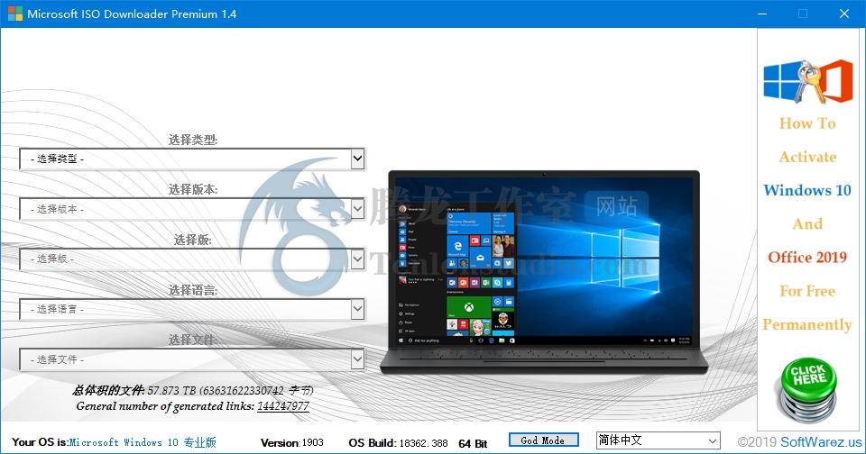
Task: Open the 简体中文 language selector
Action: 658,440
